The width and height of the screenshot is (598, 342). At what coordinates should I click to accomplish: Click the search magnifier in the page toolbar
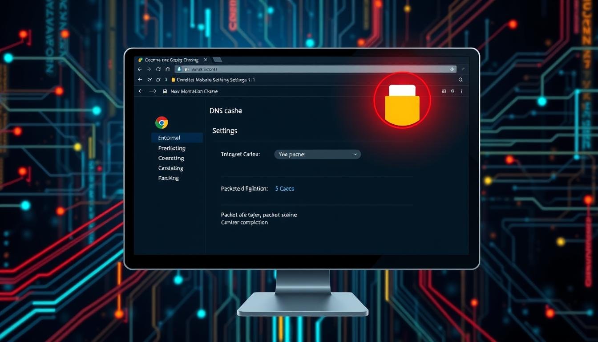[x=453, y=91]
